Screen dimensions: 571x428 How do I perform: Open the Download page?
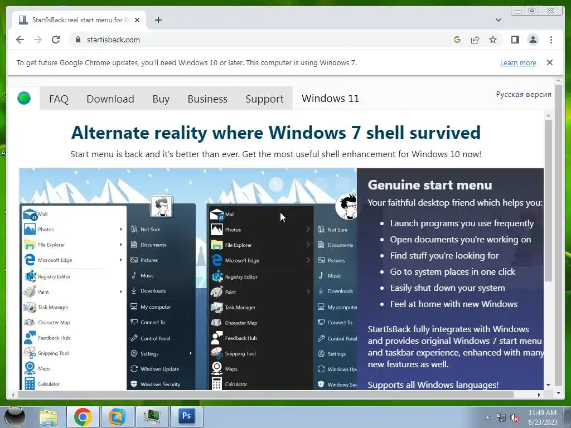tap(110, 99)
